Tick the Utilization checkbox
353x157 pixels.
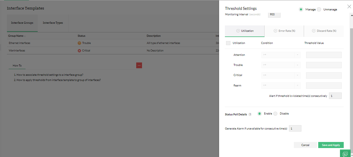coord(228,43)
